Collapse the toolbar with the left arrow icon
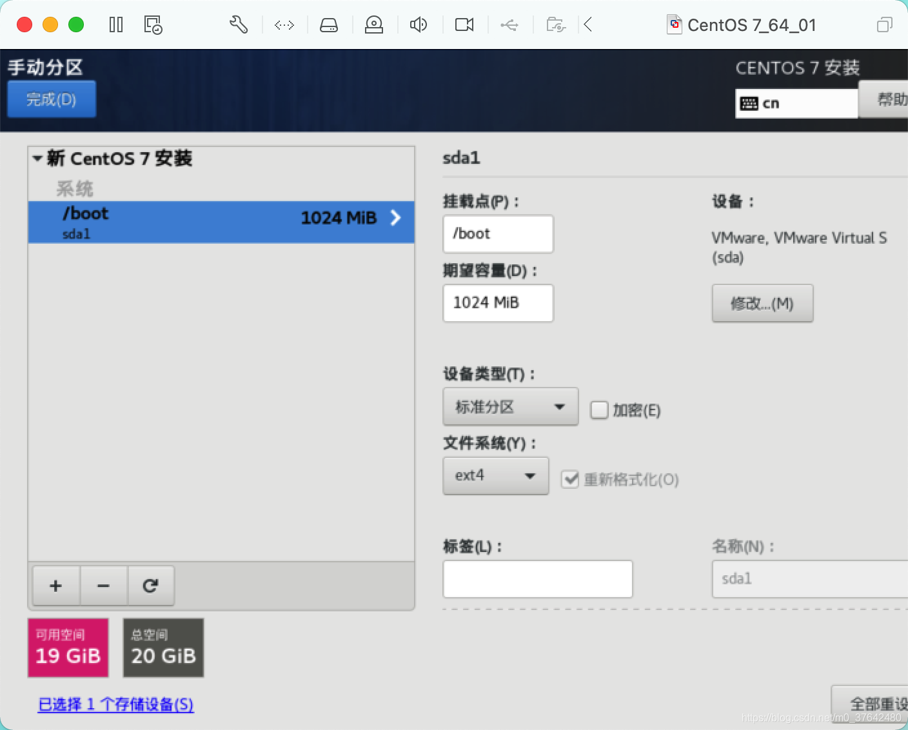The height and width of the screenshot is (730, 908). coord(587,25)
